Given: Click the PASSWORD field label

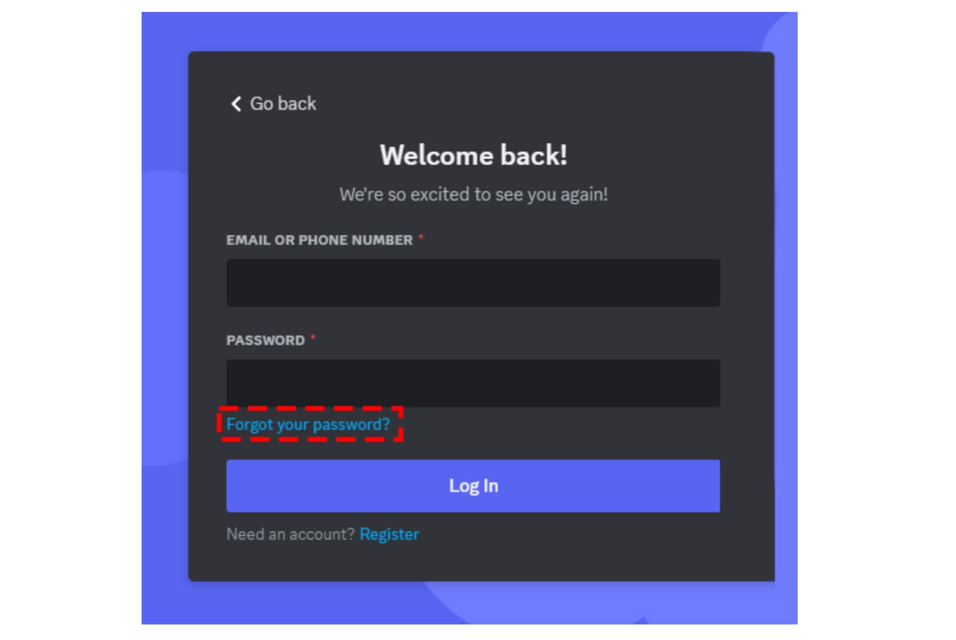Looking at the screenshot, I should [x=265, y=340].
